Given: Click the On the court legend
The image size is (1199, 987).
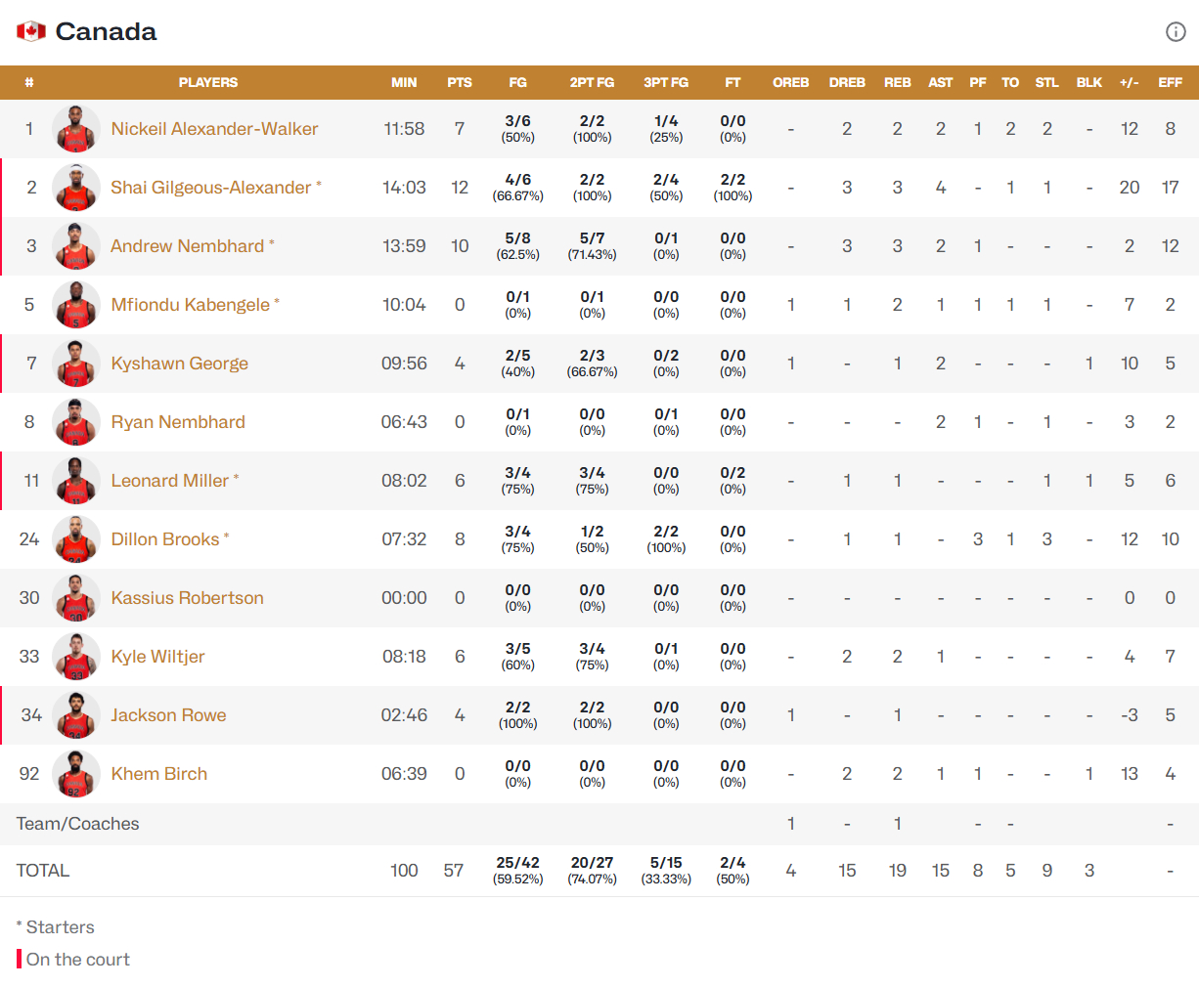Looking at the screenshot, I should [73, 960].
